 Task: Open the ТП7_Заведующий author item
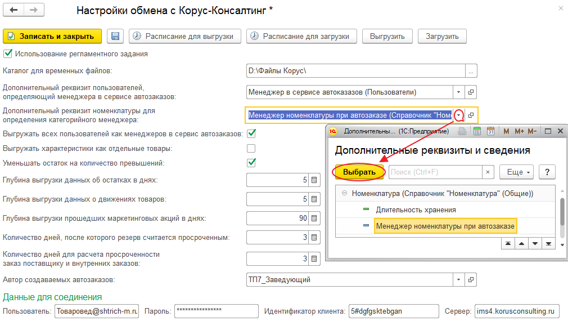coord(471,280)
